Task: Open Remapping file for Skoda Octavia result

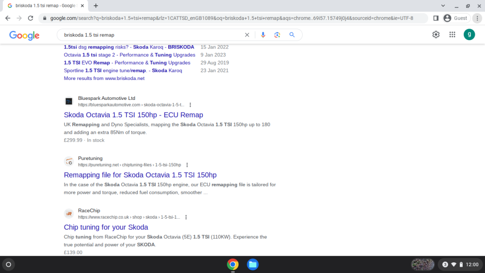Action: click(x=140, y=175)
